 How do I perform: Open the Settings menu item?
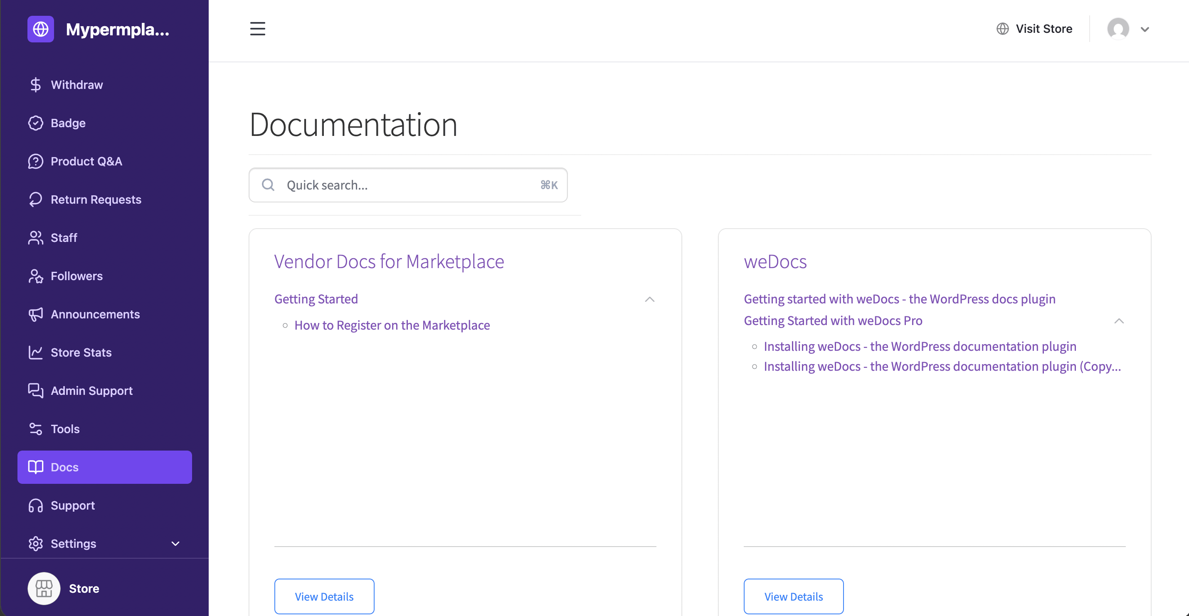click(x=105, y=544)
